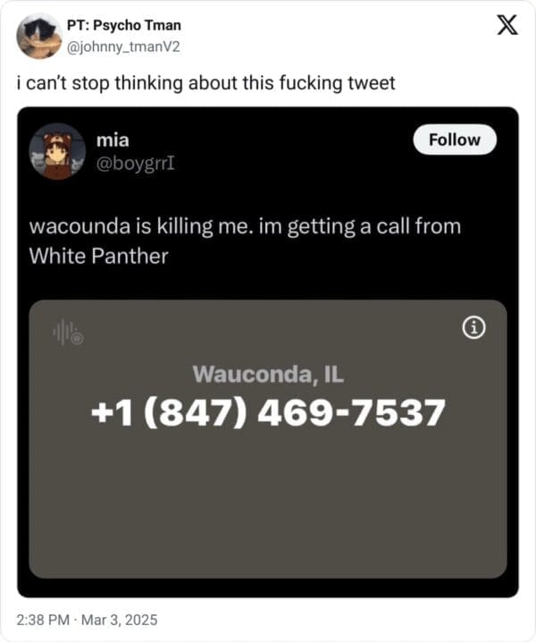Image resolution: width=536 pixels, height=642 pixels.
Task: Open the @boygrrI handle link
Action: tap(136, 164)
